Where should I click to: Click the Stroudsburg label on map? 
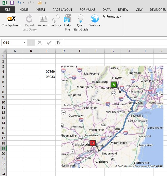(x=100, y=82)
